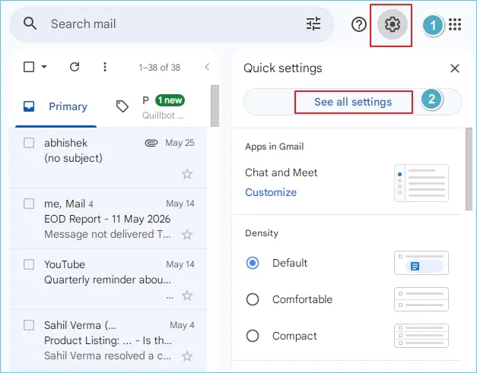Open the Help question mark icon

[359, 24]
